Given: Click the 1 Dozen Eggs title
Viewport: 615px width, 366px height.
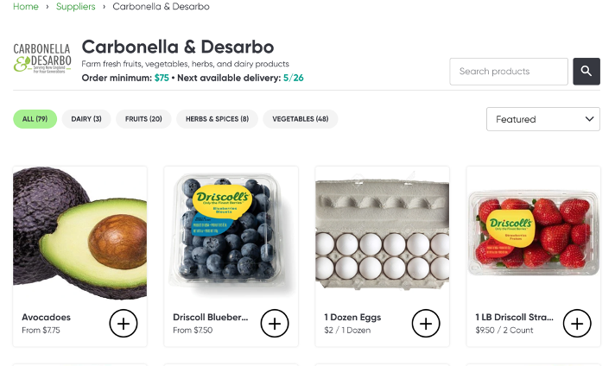Looking at the screenshot, I should (352, 317).
